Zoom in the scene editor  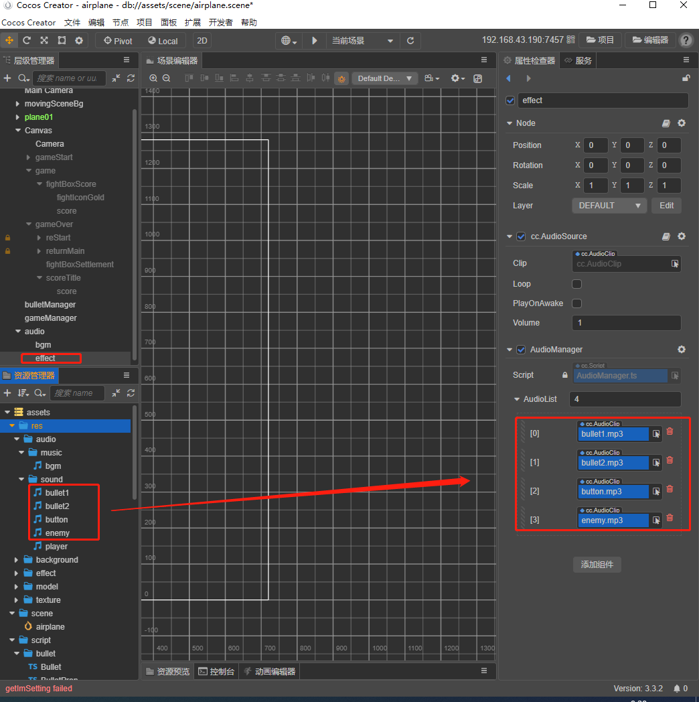tap(153, 78)
